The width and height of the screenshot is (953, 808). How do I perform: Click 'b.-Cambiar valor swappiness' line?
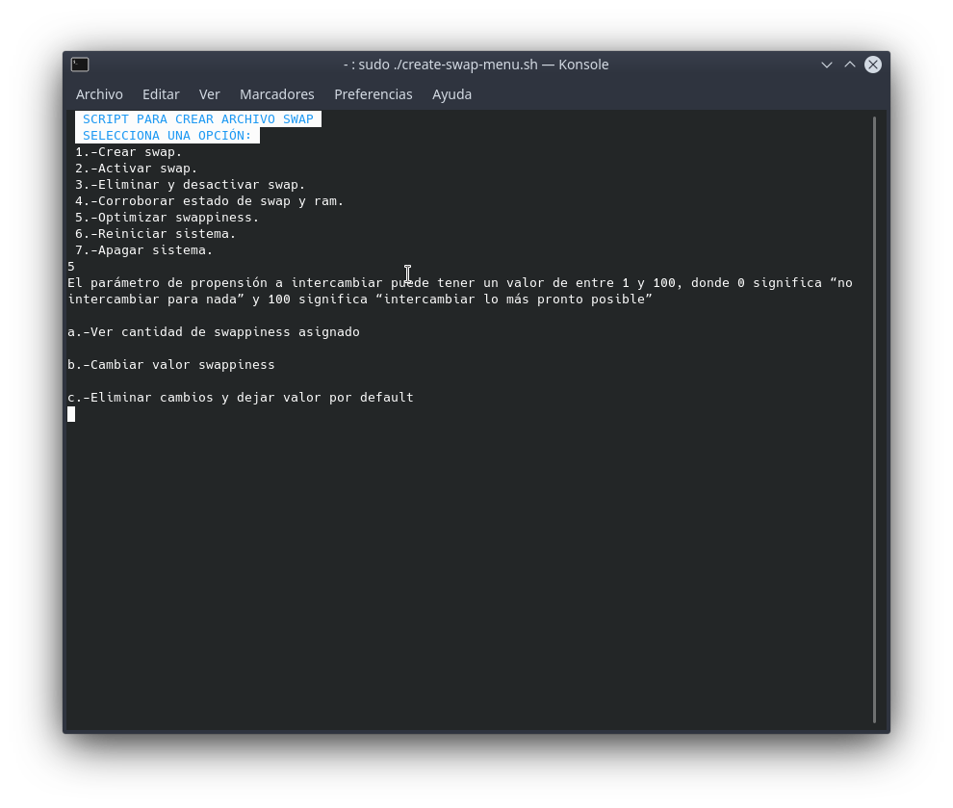170,365
